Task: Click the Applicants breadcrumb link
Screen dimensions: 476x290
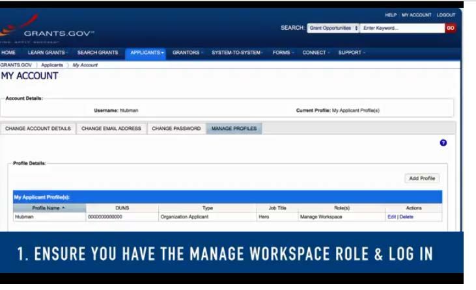Action: pyautogui.click(x=52, y=65)
